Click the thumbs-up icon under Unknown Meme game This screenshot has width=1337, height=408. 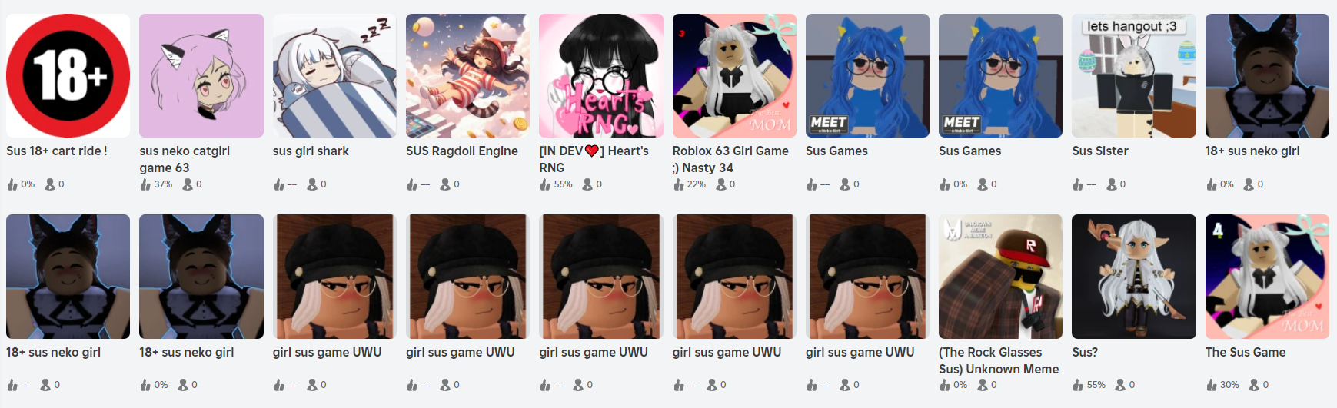945,385
